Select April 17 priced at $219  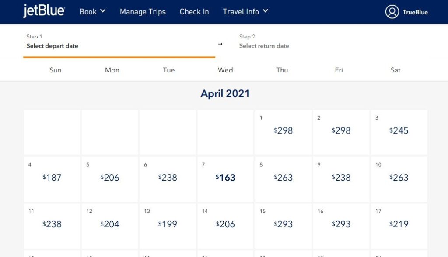click(x=399, y=224)
